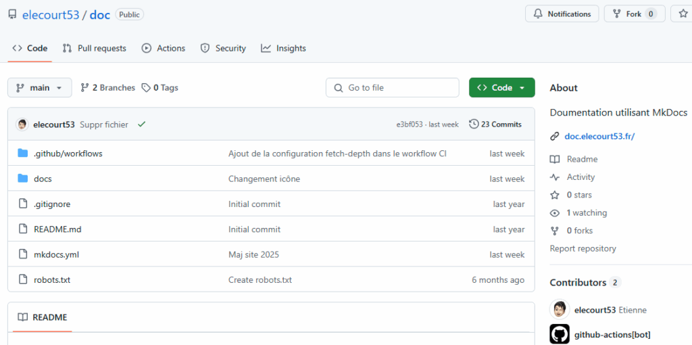Expand the main branch dropdown
This screenshot has width=692, height=345.
pos(40,88)
